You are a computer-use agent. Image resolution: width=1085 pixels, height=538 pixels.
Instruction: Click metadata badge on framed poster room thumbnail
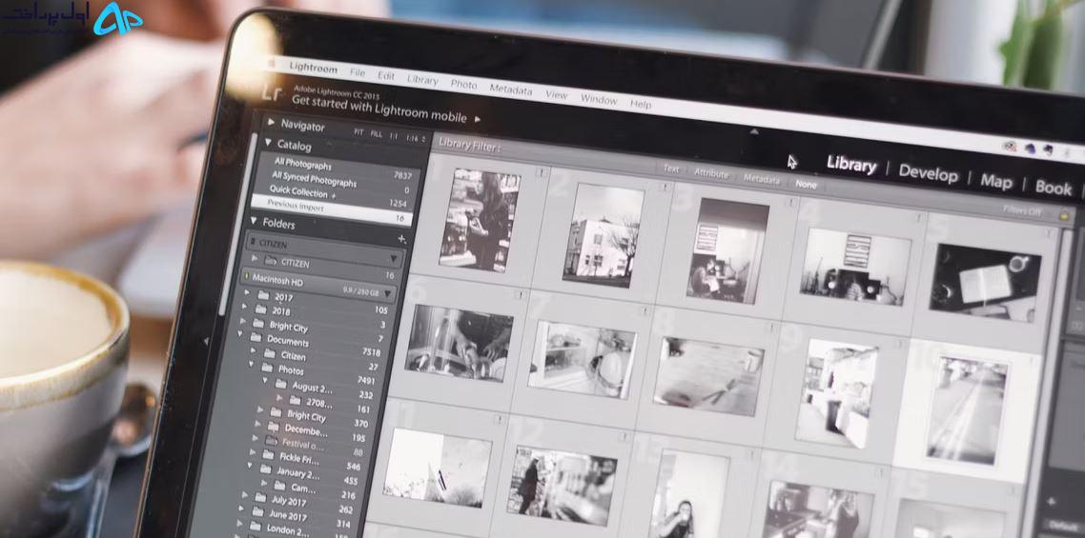click(791, 201)
